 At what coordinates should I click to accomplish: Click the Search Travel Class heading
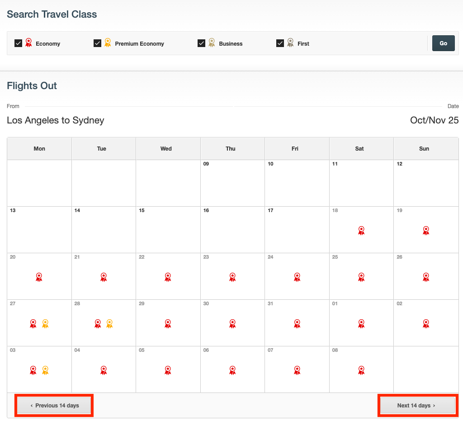point(52,14)
